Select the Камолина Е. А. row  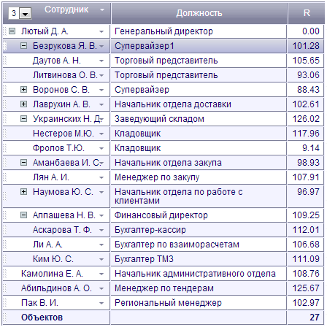point(163,274)
